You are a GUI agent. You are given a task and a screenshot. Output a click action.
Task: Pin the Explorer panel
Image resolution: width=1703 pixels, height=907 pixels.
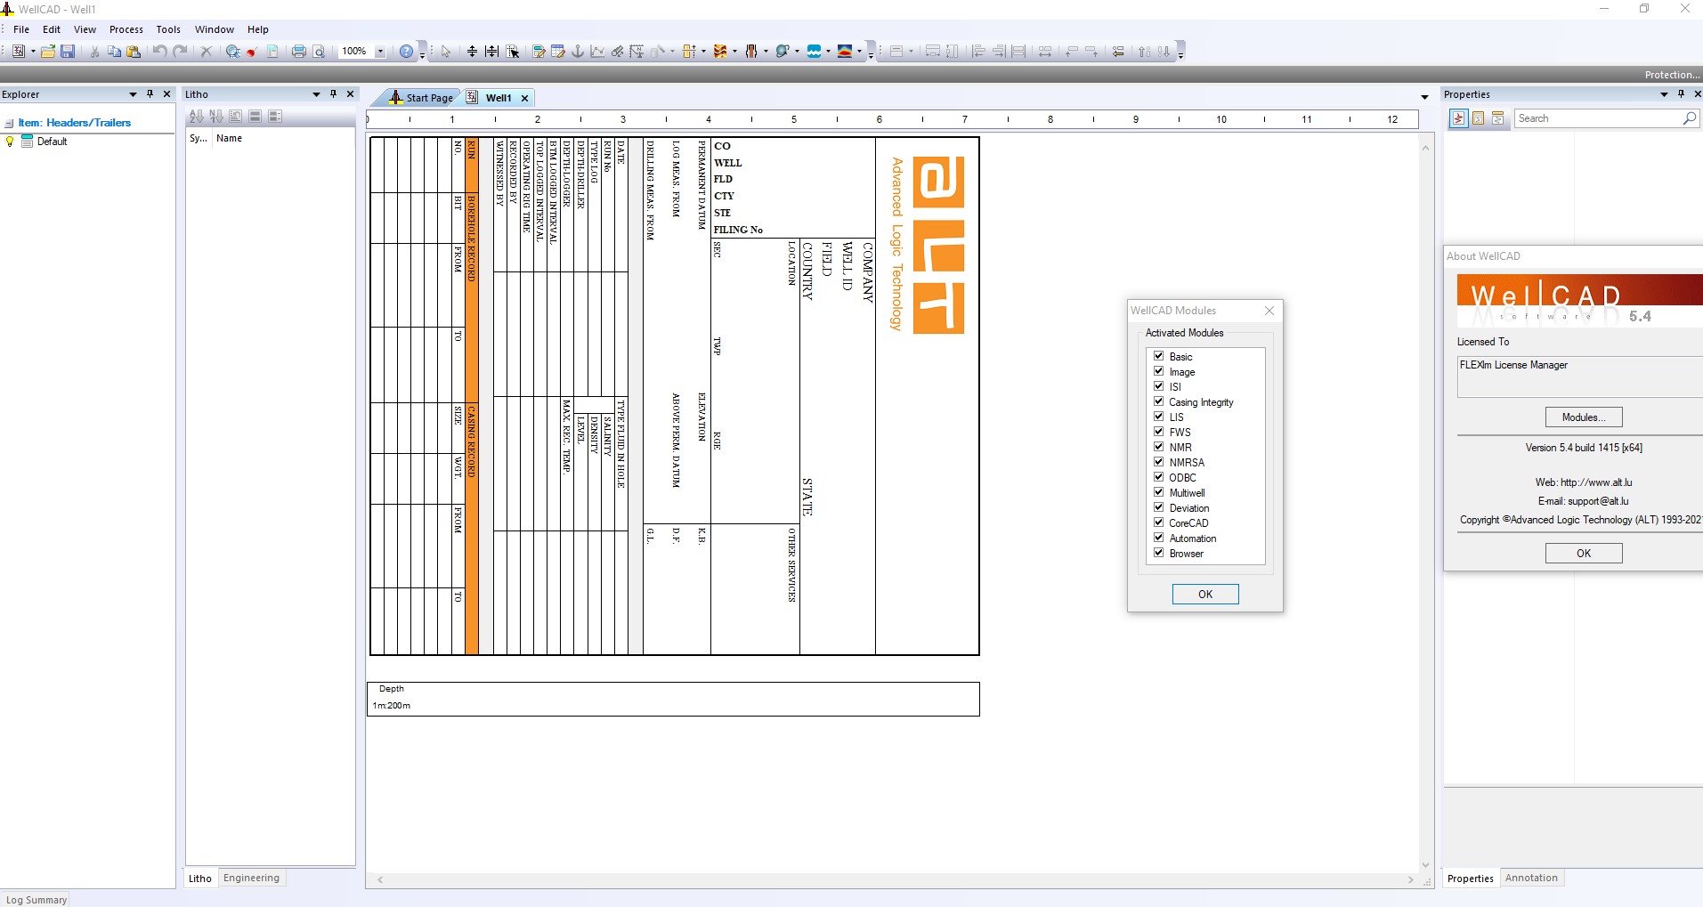point(150,94)
